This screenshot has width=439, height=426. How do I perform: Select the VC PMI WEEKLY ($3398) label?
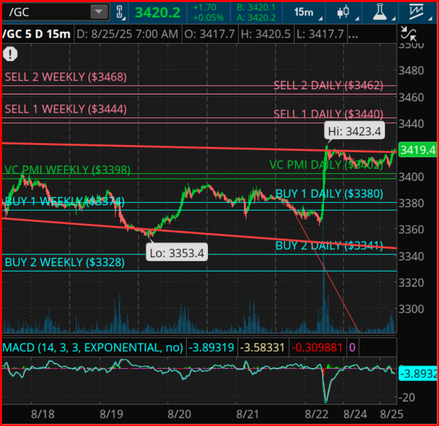[x=68, y=170]
